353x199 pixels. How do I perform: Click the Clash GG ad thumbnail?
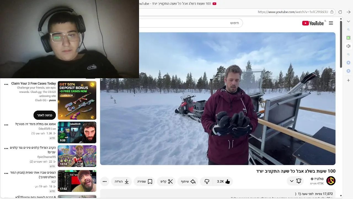point(77,100)
